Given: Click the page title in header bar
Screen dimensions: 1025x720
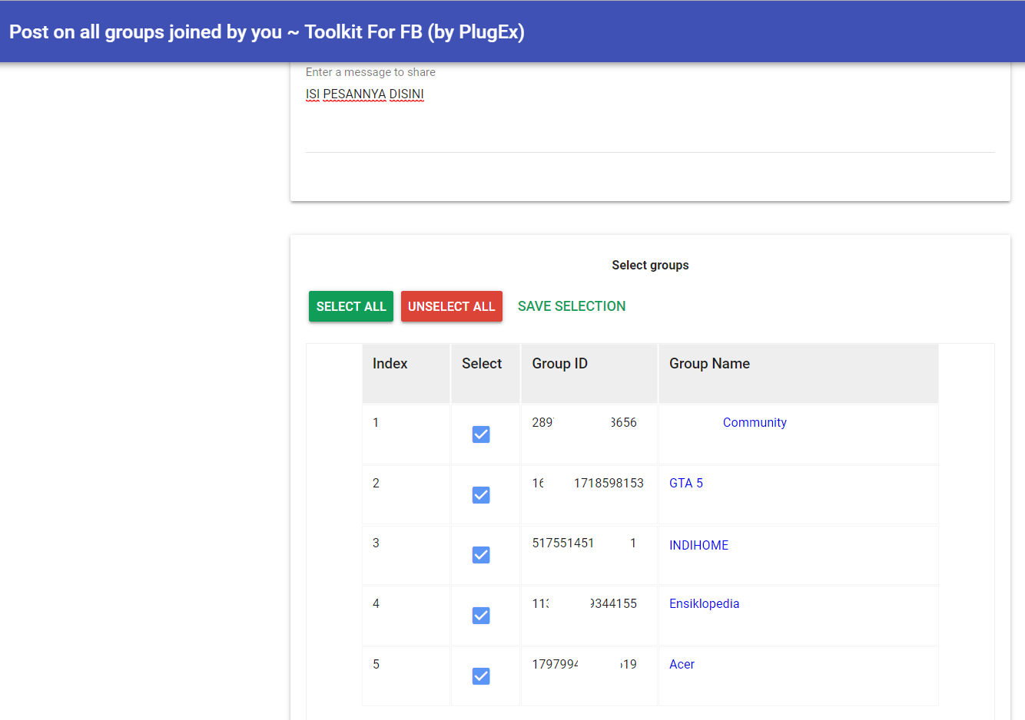Looking at the screenshot, I should (x=267, y=32).
